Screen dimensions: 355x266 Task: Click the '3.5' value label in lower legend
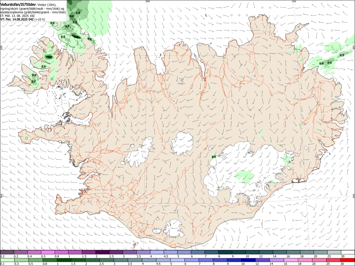pos(130,264)
